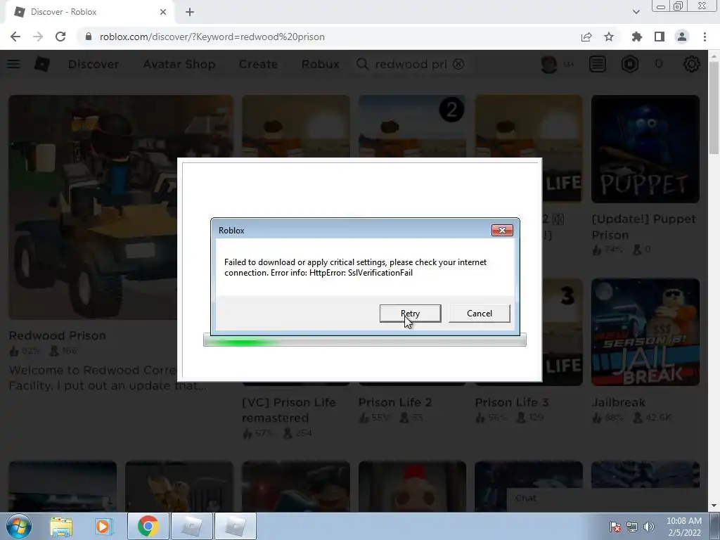Open Avatar Shop in Roblox navigation

click(x=179, y=64)
